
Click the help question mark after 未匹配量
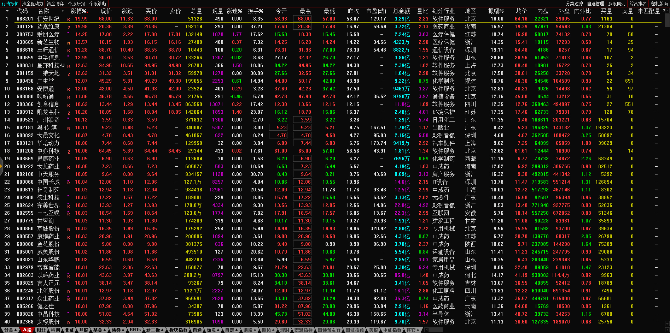click(664, 11)
